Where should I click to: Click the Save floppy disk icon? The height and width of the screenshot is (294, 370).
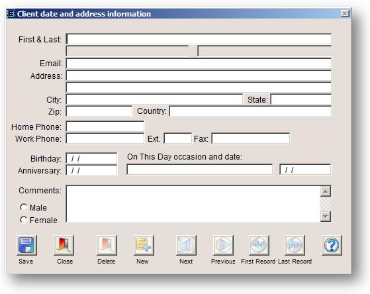coord(26,245)
